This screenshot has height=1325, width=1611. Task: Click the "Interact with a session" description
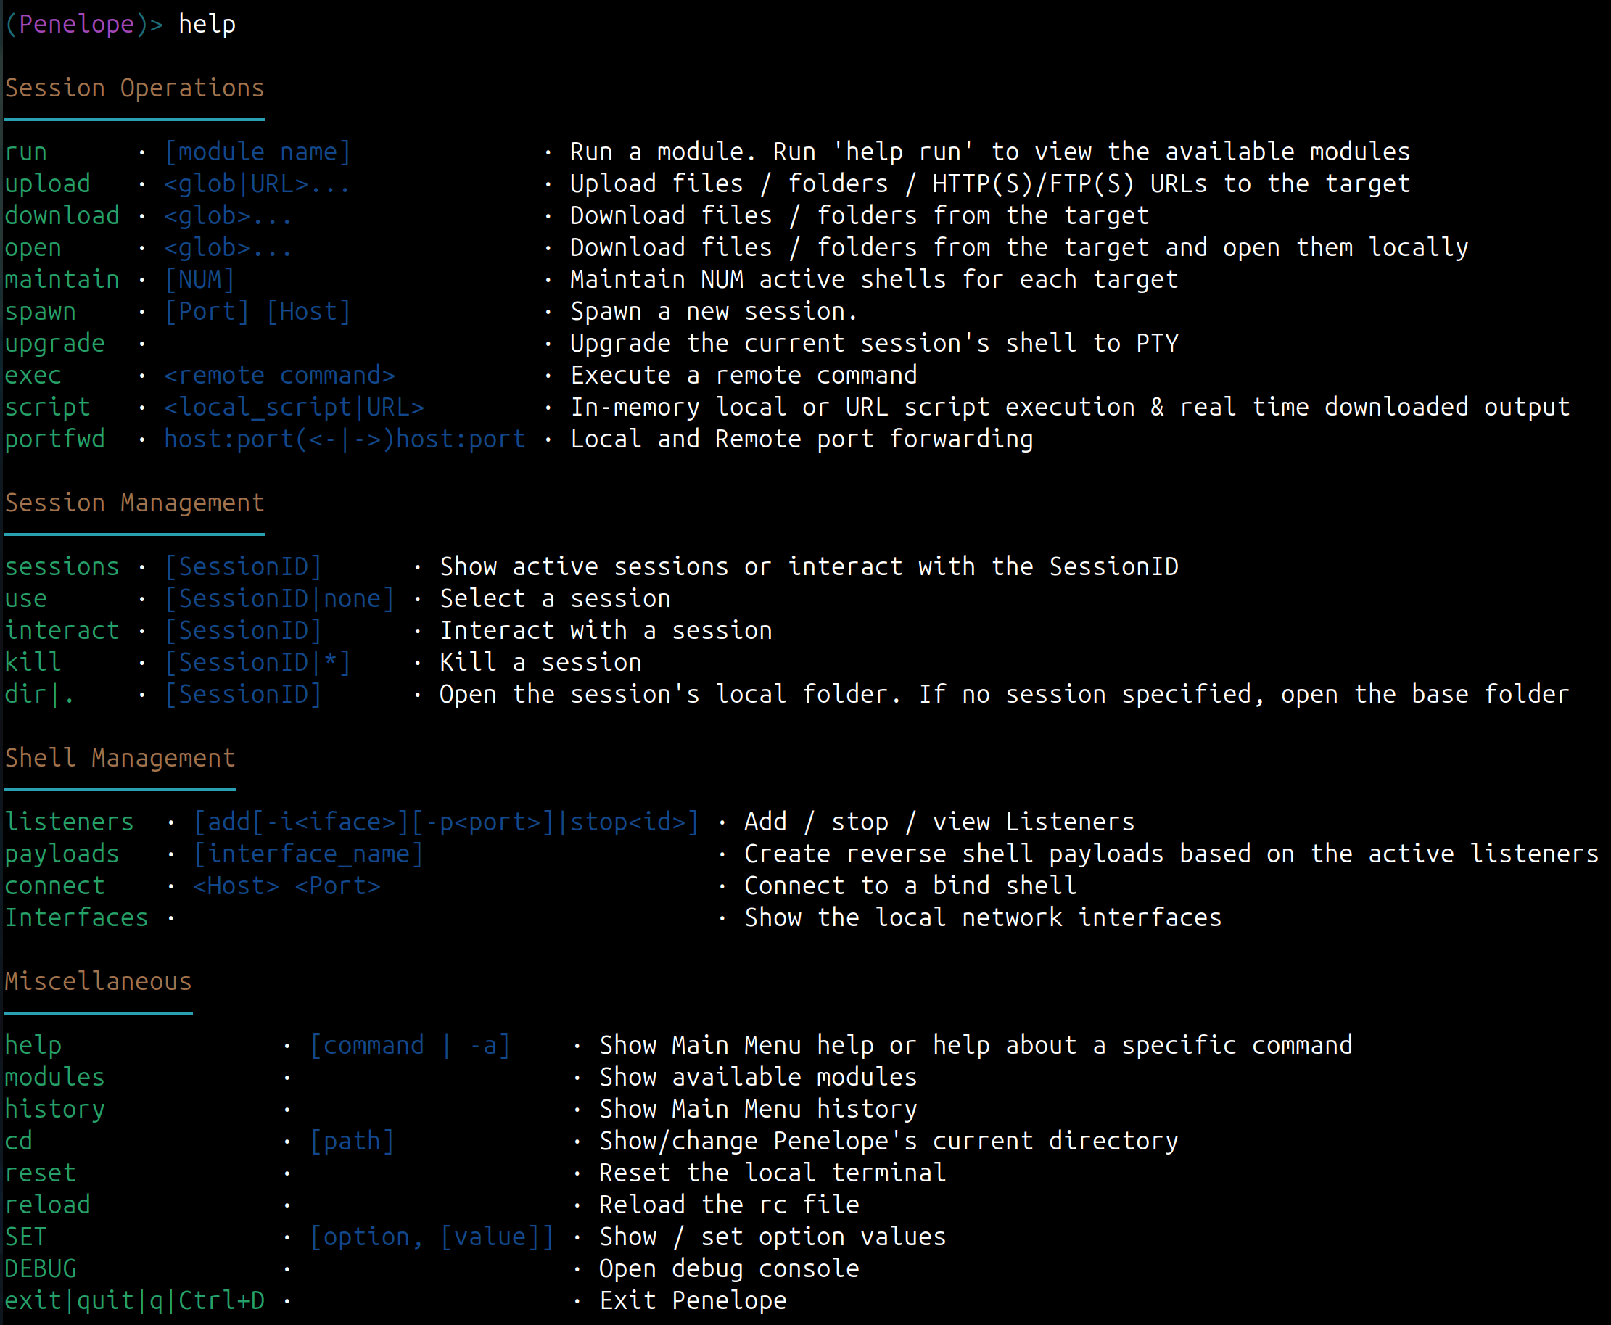point(606,631)
